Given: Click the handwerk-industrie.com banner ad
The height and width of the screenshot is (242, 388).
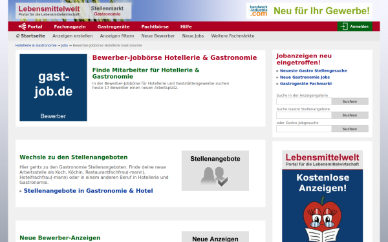Looking at the screenshot, I should click(x=309, y=10).
